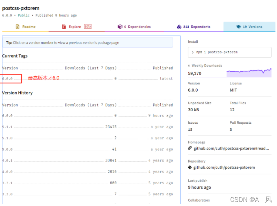Click the Dependencies cube icon

coord(120,27)
